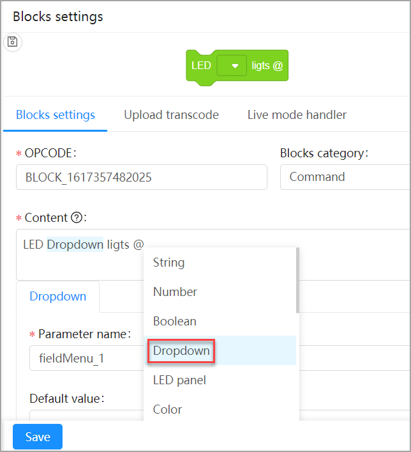Expand the Blocks category Command dropdown
Image resolution: width=411 pixels, height=452 pixels.
tap(345, 177)
